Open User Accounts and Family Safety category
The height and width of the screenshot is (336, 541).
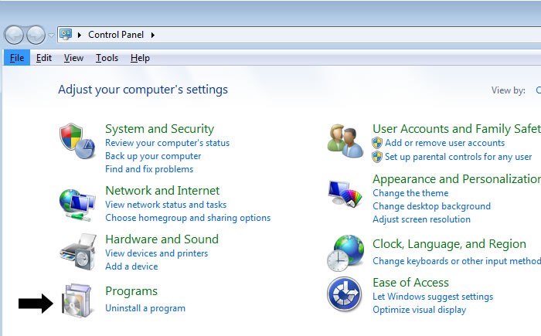457,129
